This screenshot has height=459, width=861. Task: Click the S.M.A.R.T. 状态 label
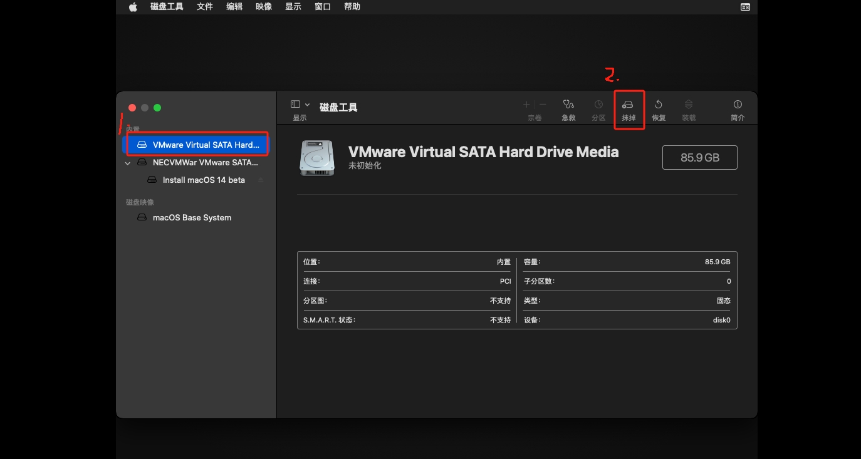[x=329, y=320]
